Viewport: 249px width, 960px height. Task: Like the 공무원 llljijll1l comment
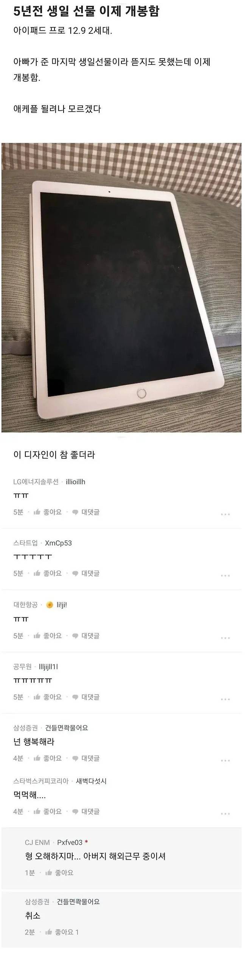coord(48,697)
